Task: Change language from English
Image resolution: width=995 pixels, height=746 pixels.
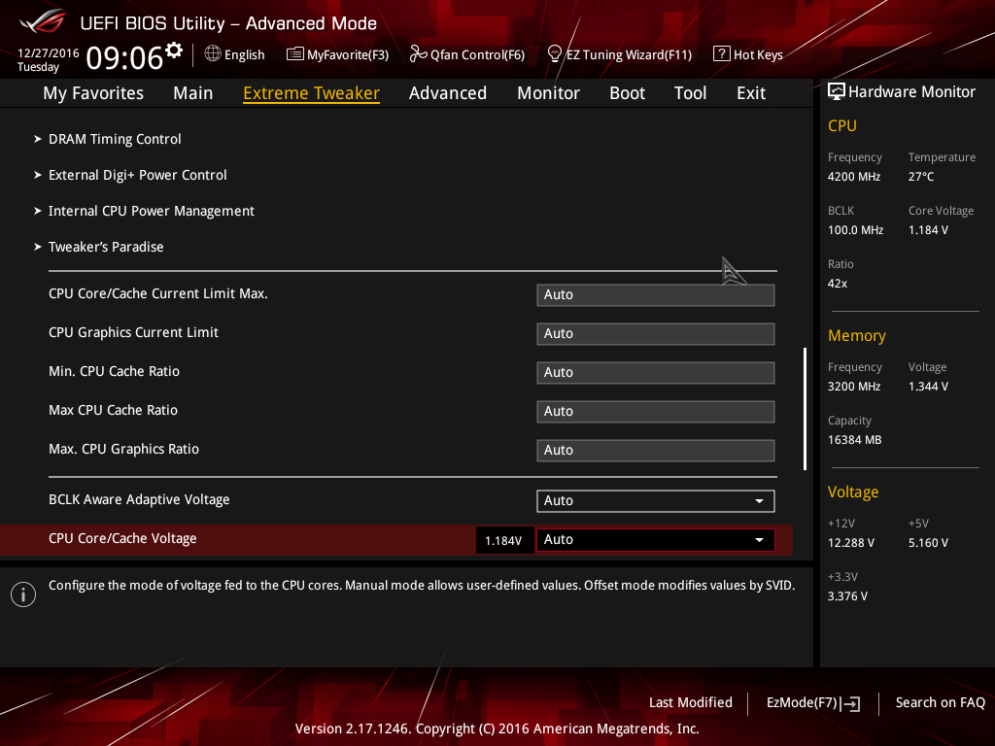Action: click(244, 54)
